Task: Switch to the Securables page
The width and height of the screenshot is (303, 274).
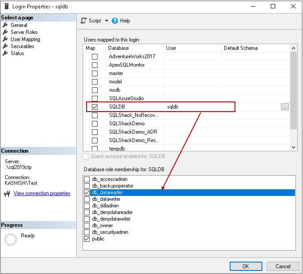Action: coord(23,46)
